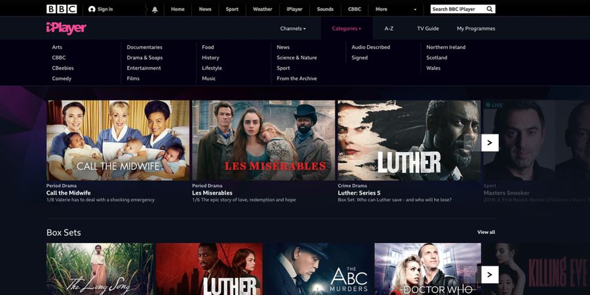
Task: Open Sport in the top BBC bar
Action: 232,9
